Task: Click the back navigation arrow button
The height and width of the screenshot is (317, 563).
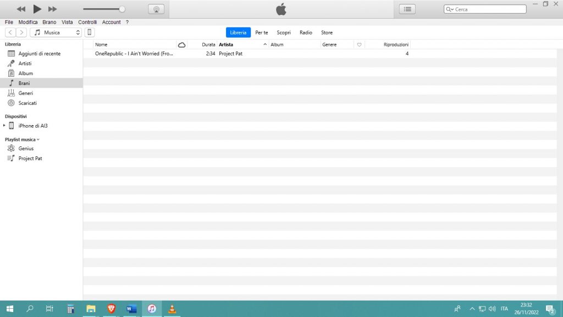Action: (x=10, y=32)
